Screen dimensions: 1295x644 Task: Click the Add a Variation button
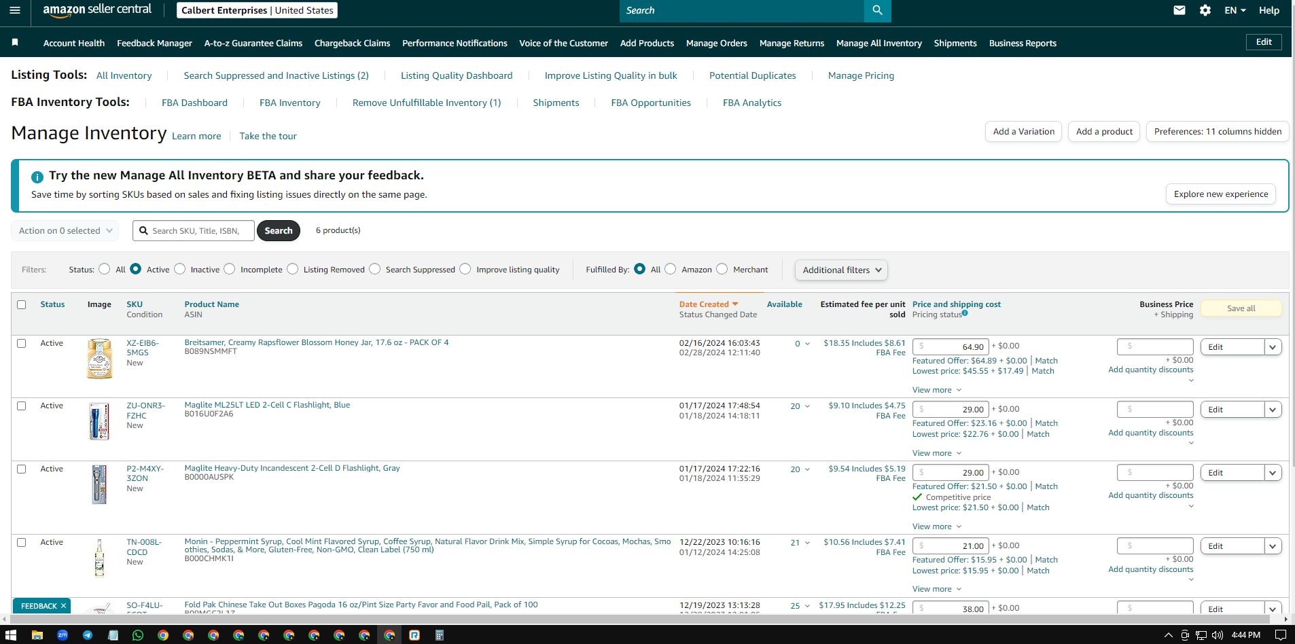(1024, 132)
